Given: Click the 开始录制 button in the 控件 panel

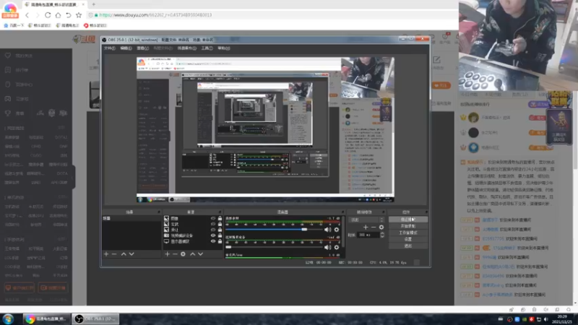Looking at the screenshot, I should pos(408,226).
